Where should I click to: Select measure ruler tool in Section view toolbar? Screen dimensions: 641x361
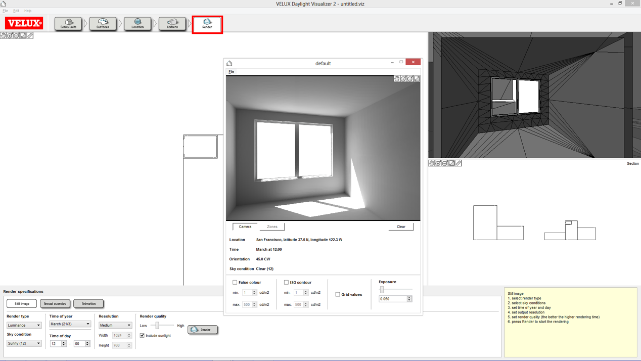459,163
